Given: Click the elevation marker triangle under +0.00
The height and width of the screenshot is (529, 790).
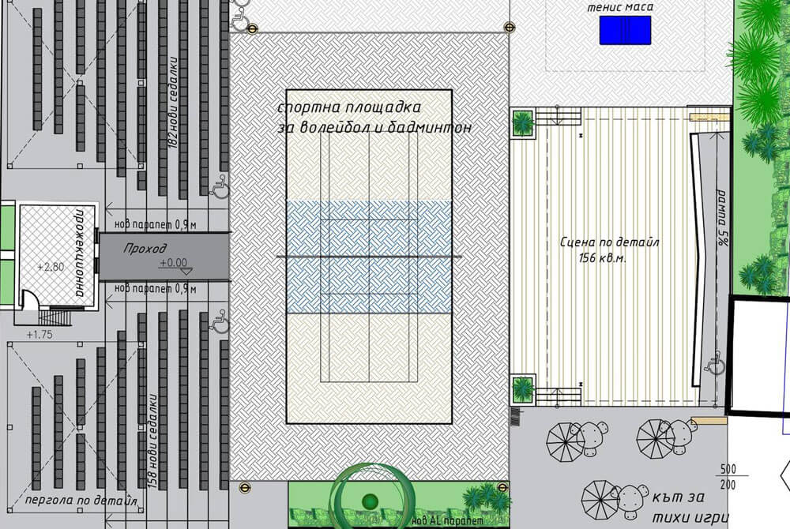Looking at the screenshot, I should pos(186,270).
